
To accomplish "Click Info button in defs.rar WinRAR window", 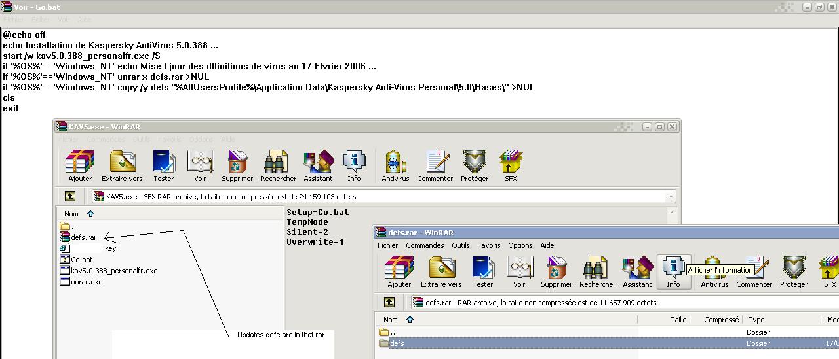I will [674, 272].
